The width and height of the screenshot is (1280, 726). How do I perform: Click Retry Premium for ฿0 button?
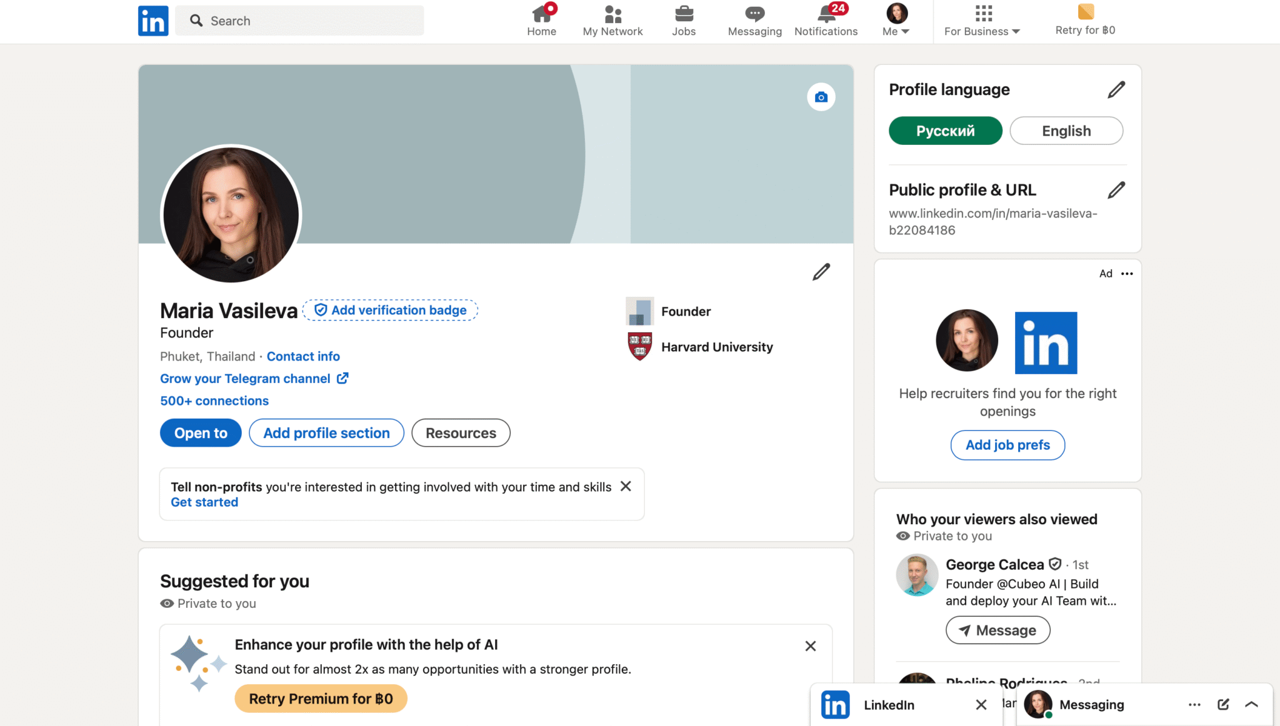[x=321, y=699]
